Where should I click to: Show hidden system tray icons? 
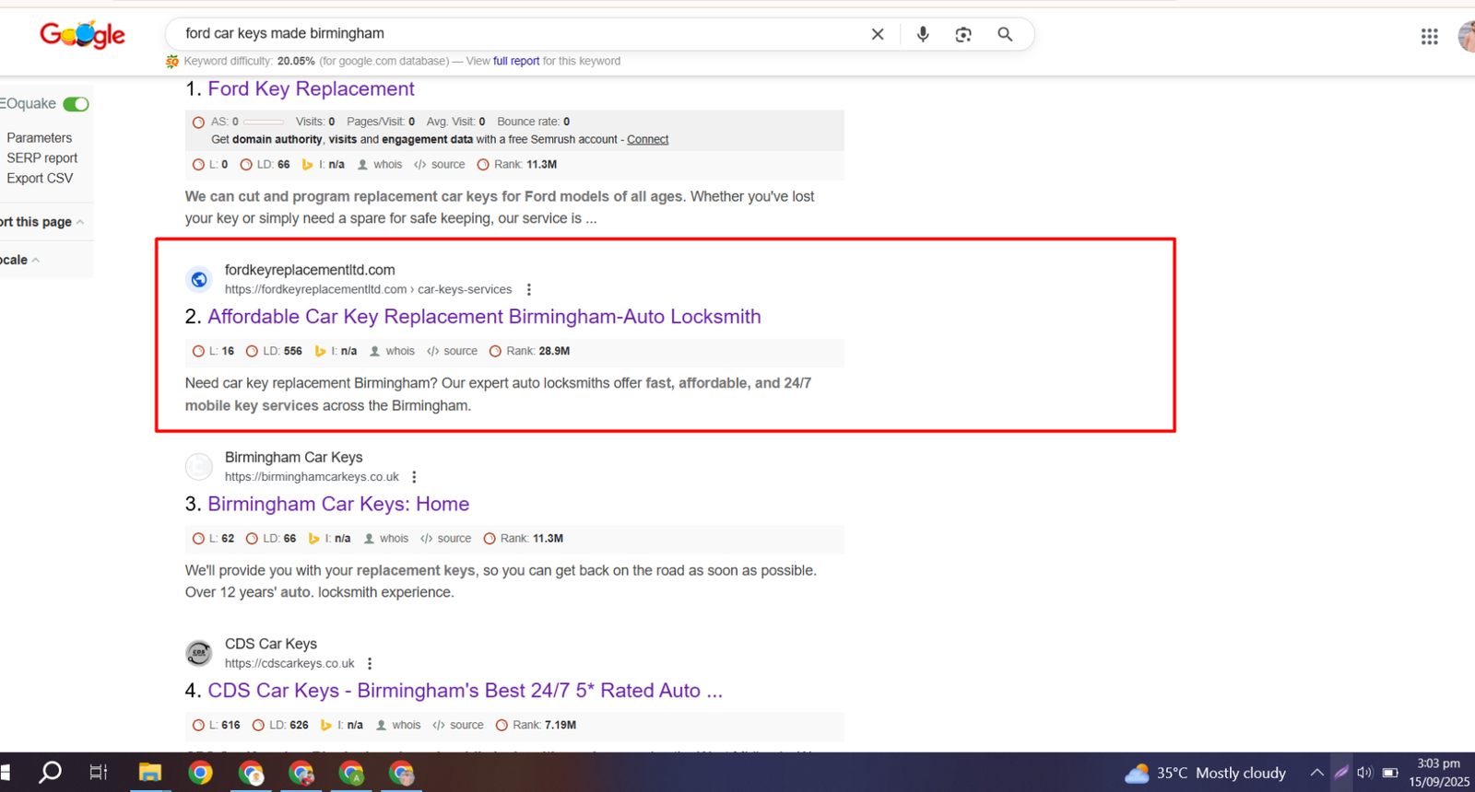coord(1316,773)
